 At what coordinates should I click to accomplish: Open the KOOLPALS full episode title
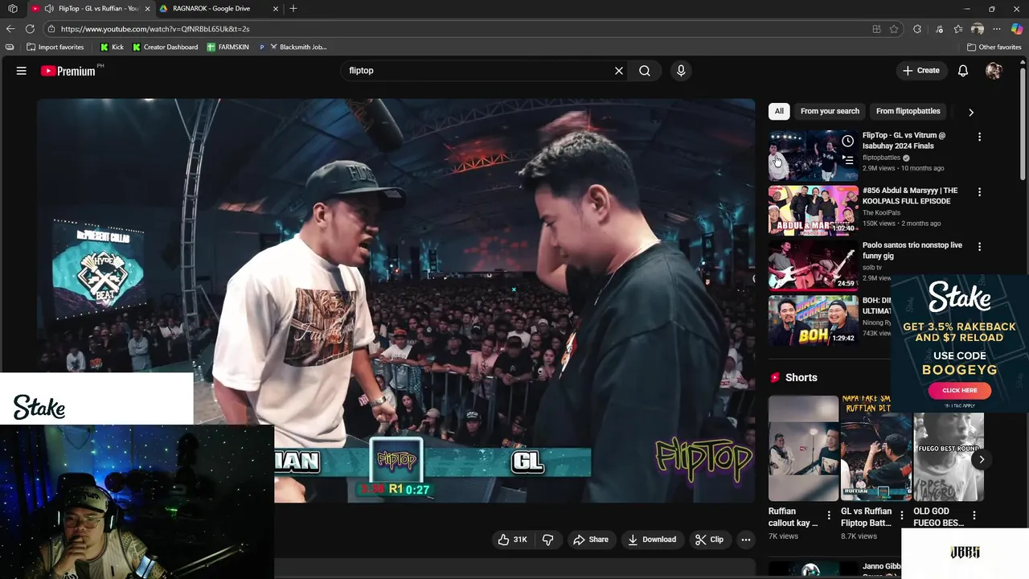(x=910, y=195)
